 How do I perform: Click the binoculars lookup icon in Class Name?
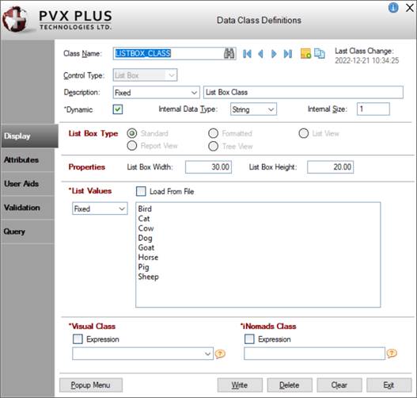[229, 54]
